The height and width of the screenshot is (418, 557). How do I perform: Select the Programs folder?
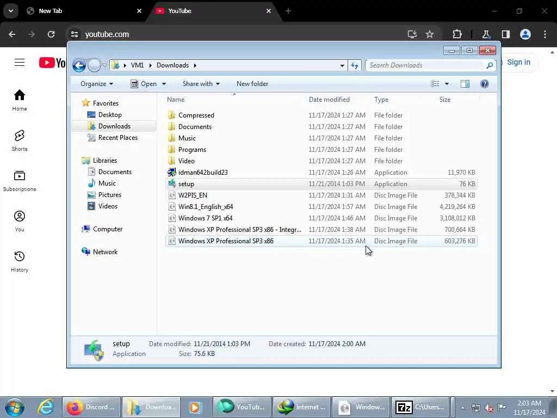(x=321, y=149)
